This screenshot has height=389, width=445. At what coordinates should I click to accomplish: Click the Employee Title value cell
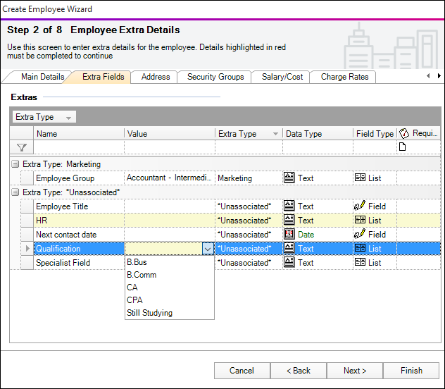169,206
